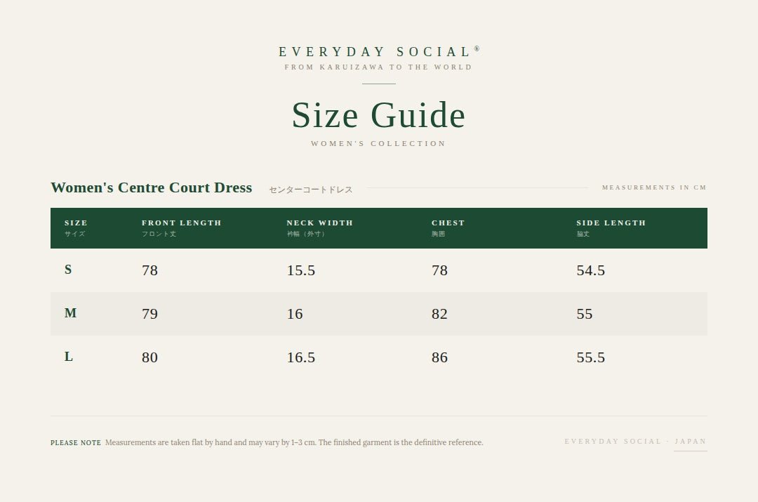Click the chest value 86
Image resolution: width=758 pixels, height=502 pixels.
pos(439,357)
